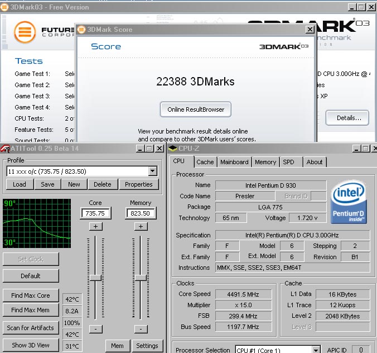This screenshot has height=353, width=377.
Task: Click the '31°C' reading in ATITool
Action: (x=72, y=346)
